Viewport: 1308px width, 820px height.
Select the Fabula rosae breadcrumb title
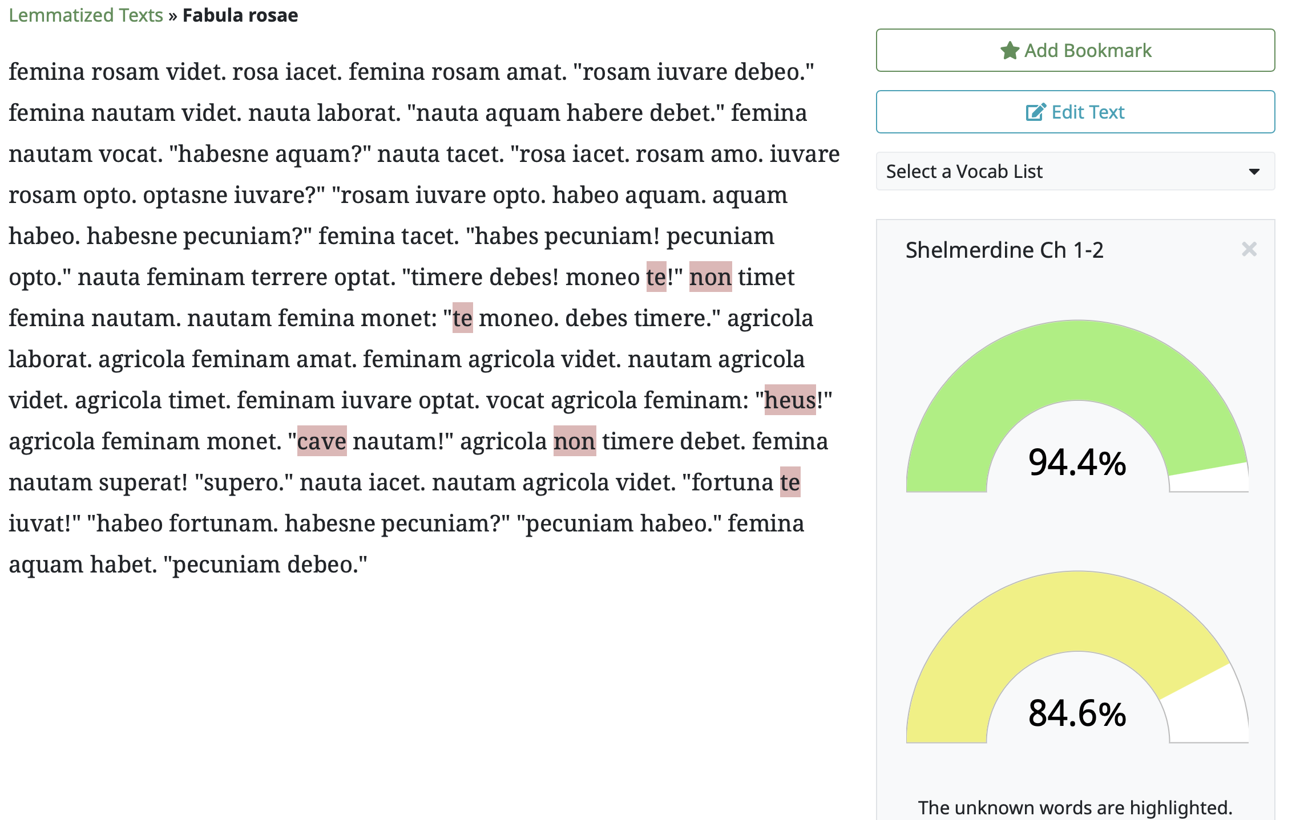coord(240,15)
